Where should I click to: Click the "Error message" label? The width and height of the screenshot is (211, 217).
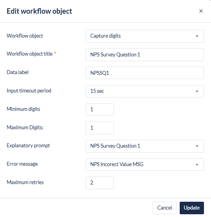point(22,164)
